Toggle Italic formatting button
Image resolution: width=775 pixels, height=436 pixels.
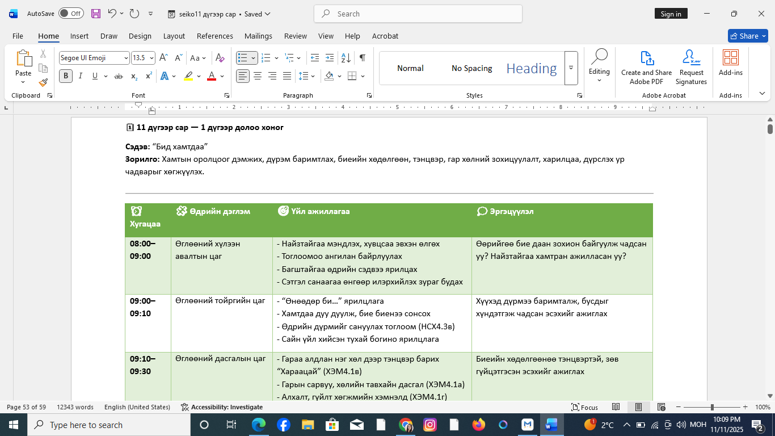pyautogui.click(x=81, y=76)
